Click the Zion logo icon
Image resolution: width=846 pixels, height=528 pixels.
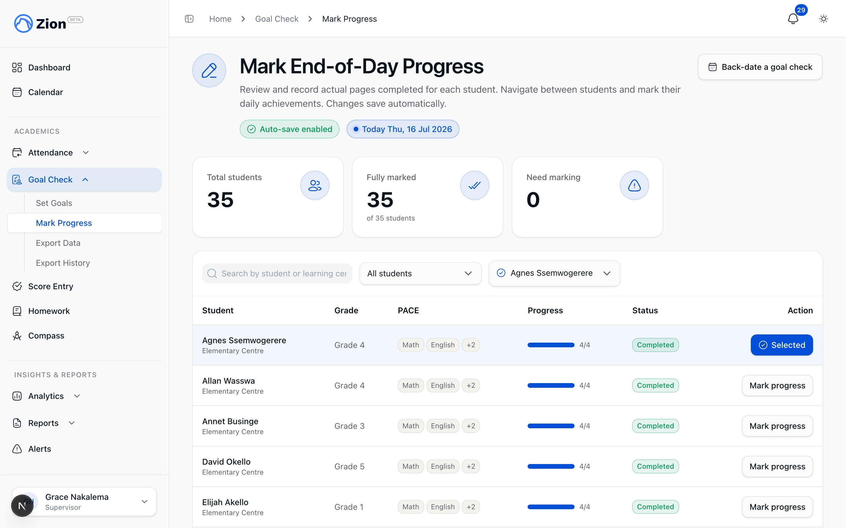23,23
